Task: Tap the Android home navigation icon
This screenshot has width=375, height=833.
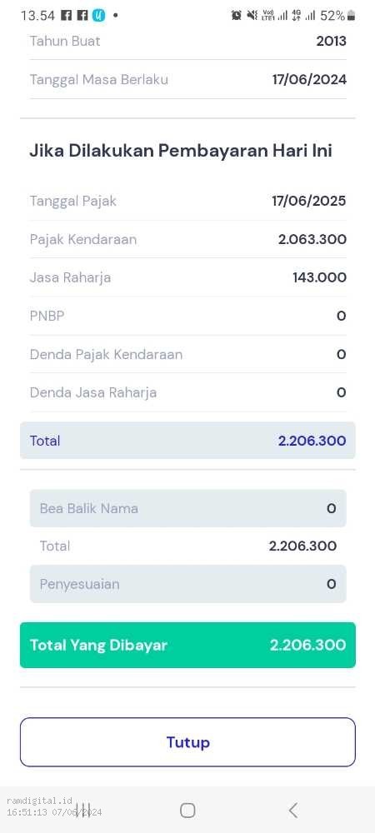Action: click(187, 810)
